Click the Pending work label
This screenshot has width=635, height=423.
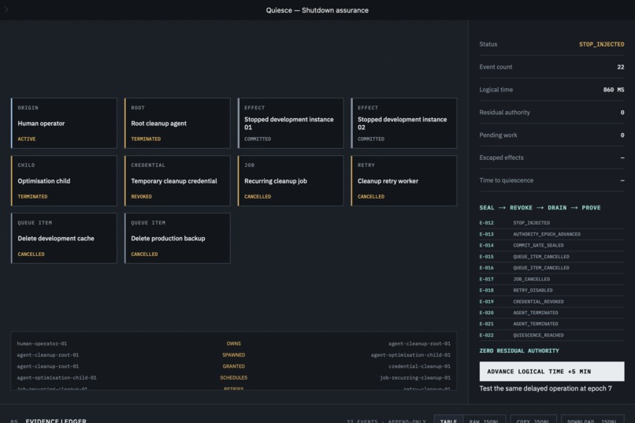pos(498,135)
